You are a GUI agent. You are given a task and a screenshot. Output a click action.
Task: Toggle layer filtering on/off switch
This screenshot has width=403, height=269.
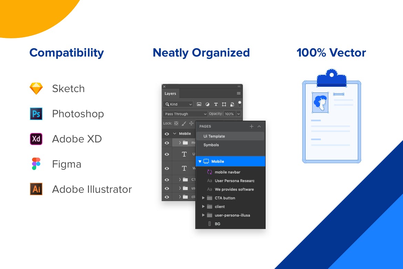coord(240,103)
